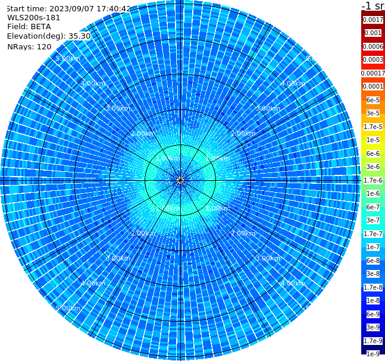Click the northwest 2.00km ring label

pyautogui.click(x=143, y=133)
